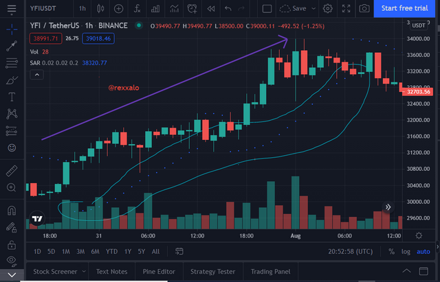Hide all drawings with eye icon

point(12,261)
